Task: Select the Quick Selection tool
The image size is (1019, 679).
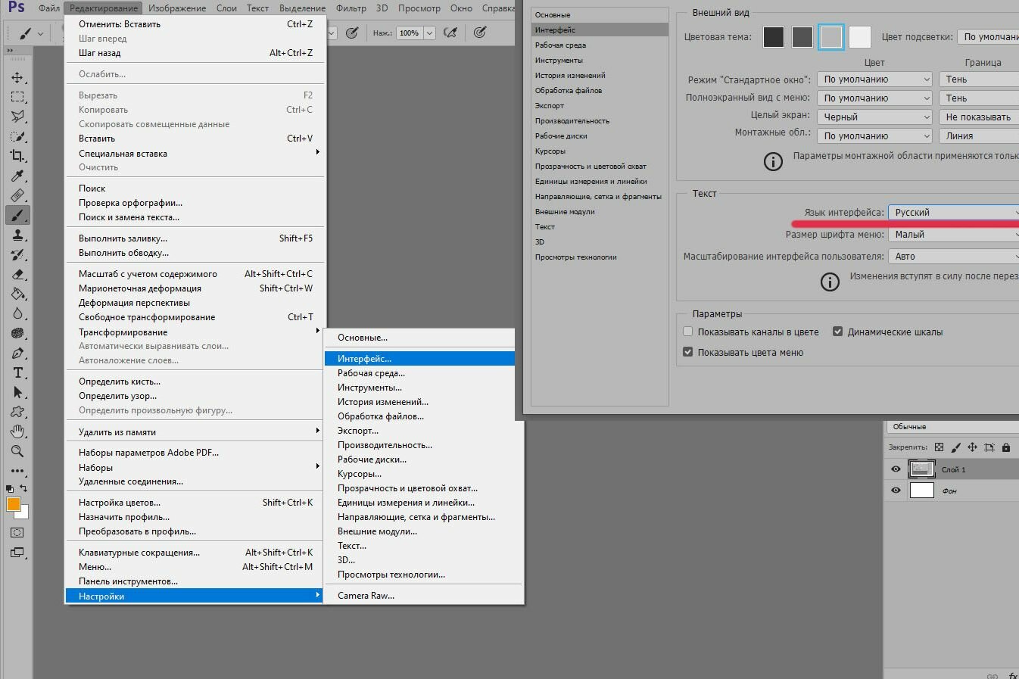Action: pos(17,136)
